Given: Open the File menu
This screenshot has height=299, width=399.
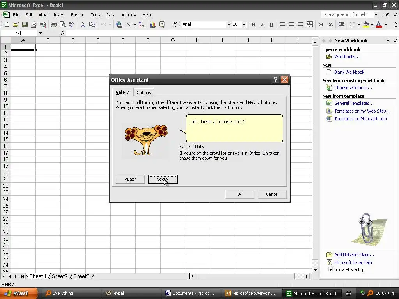Looking at the screenshot, I should (16, 15).
